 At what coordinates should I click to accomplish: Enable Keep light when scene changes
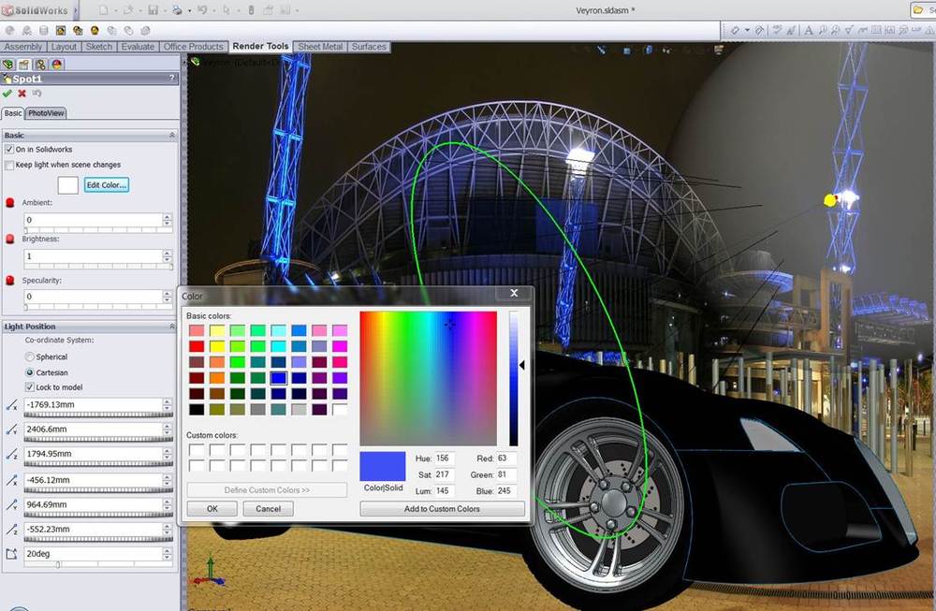9,165
